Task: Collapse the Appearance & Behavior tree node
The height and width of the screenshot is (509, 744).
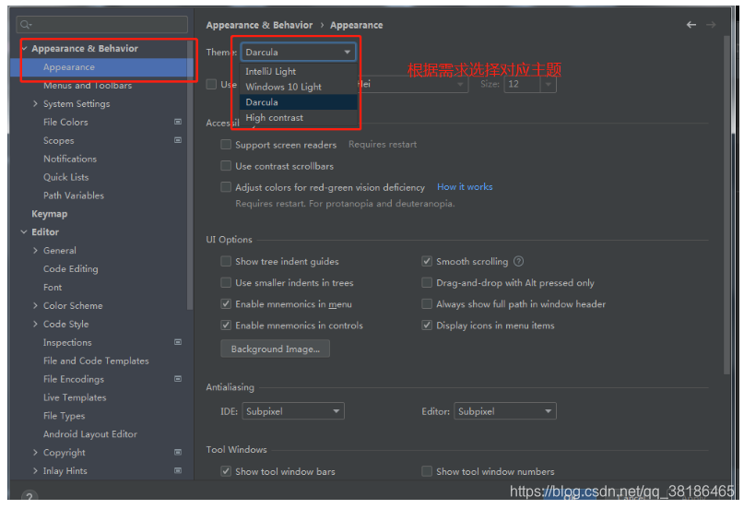Action: 24,48
